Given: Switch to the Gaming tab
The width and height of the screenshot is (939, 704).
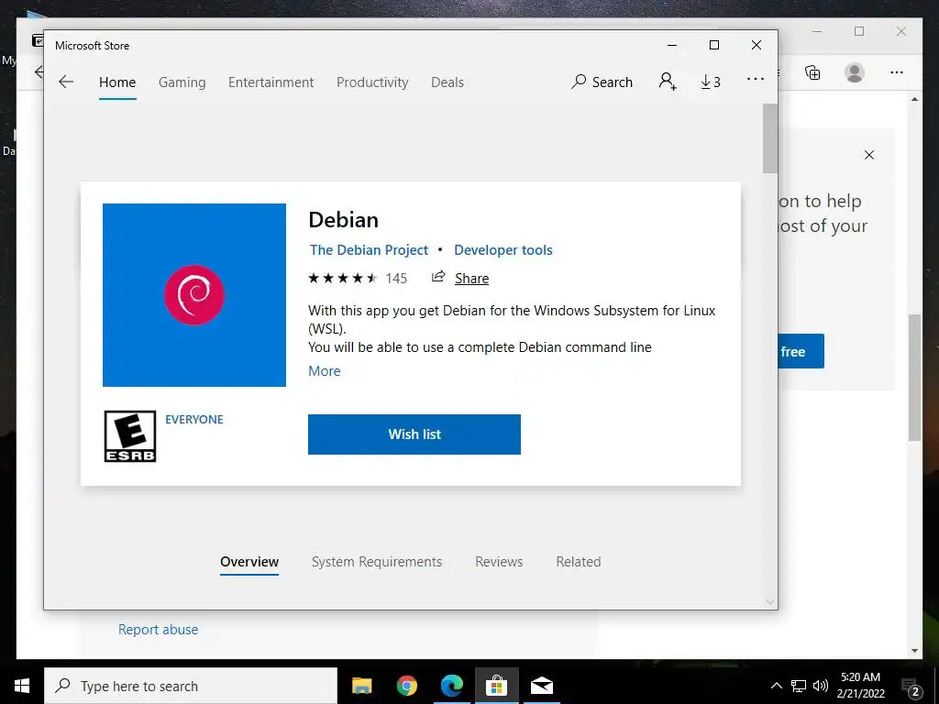Looking at the screenshot, I should [x=182, y=82].
